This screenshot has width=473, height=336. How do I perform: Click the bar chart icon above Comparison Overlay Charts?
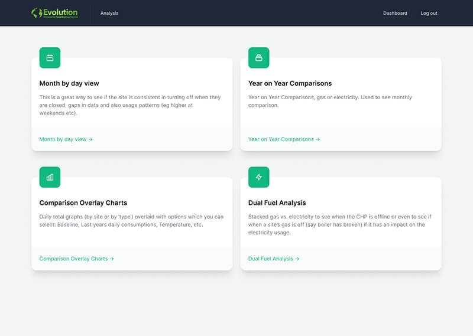pyautogui.click(x=50, y=177)
